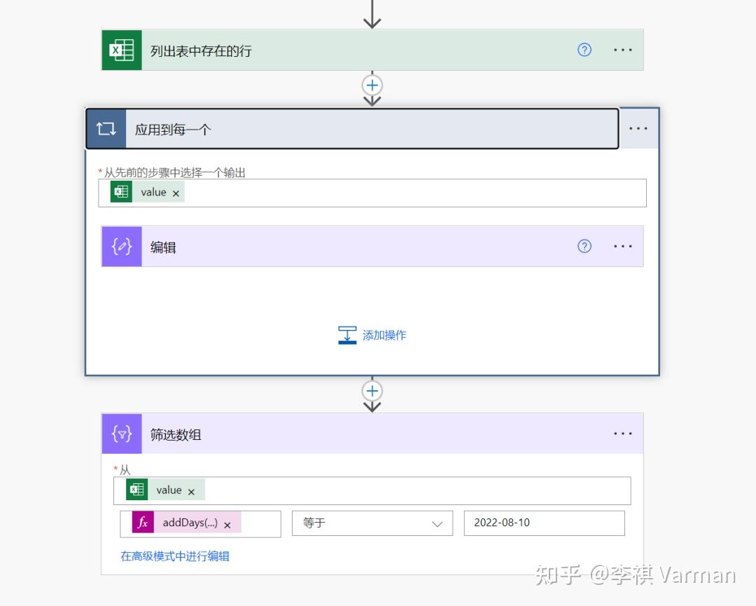This screenshot has height=606, width=756.
Task: Click the Excel icon on 列出表中存在的行 step
Action: click(122, 50)
